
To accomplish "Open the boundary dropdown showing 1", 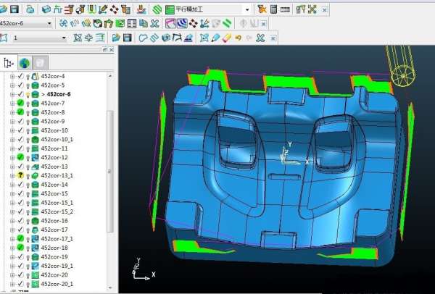I will (64, 38).
